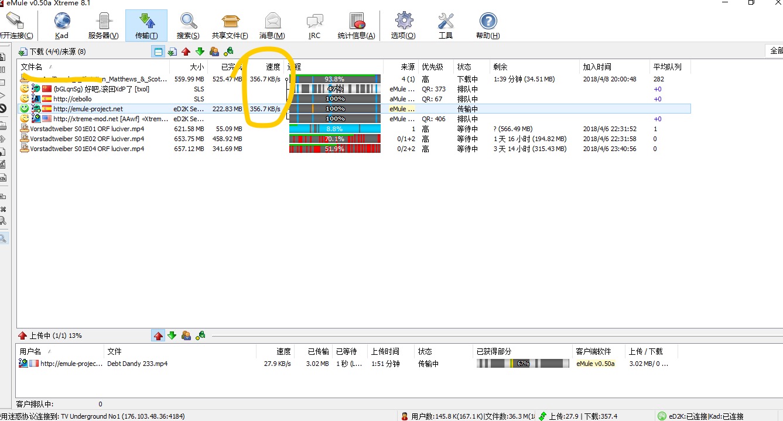Click the on-queue clients icon in upper bar
783x421 pixels.
pos(214,52)
